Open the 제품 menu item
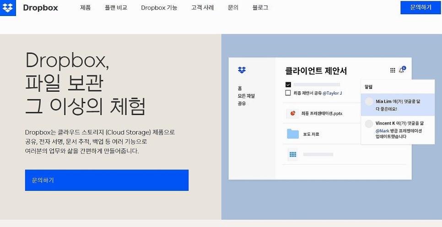The height and width of the screenshot is (227, 442). point(86,8)
